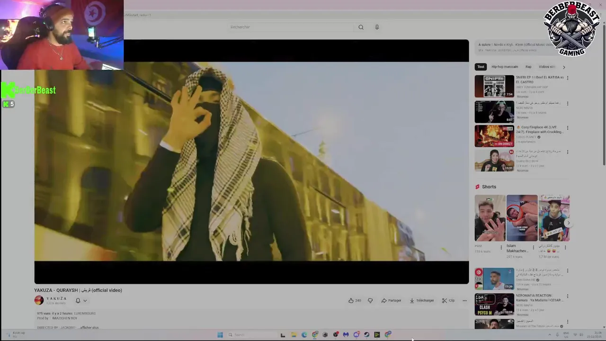Image resolution: width=606 pixels, height=341 pixels.
Task: Select the Rap filter chip
Action: (528, 67)
